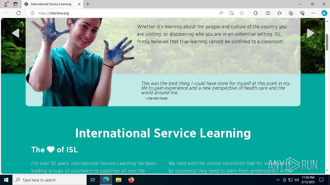Viewport: 330px width, 185px height.
Task: Open a new tab with the plus button
Action: [x=88, y=4]
